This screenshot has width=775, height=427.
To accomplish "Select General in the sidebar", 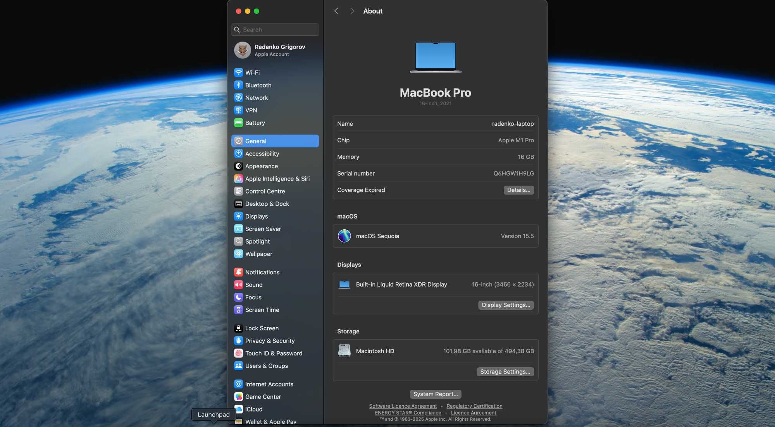I will (x=275, y=141).
